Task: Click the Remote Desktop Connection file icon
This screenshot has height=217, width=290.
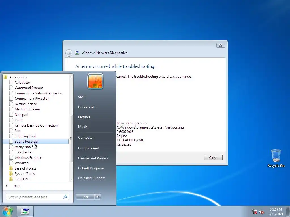Action: pos(11,125)
